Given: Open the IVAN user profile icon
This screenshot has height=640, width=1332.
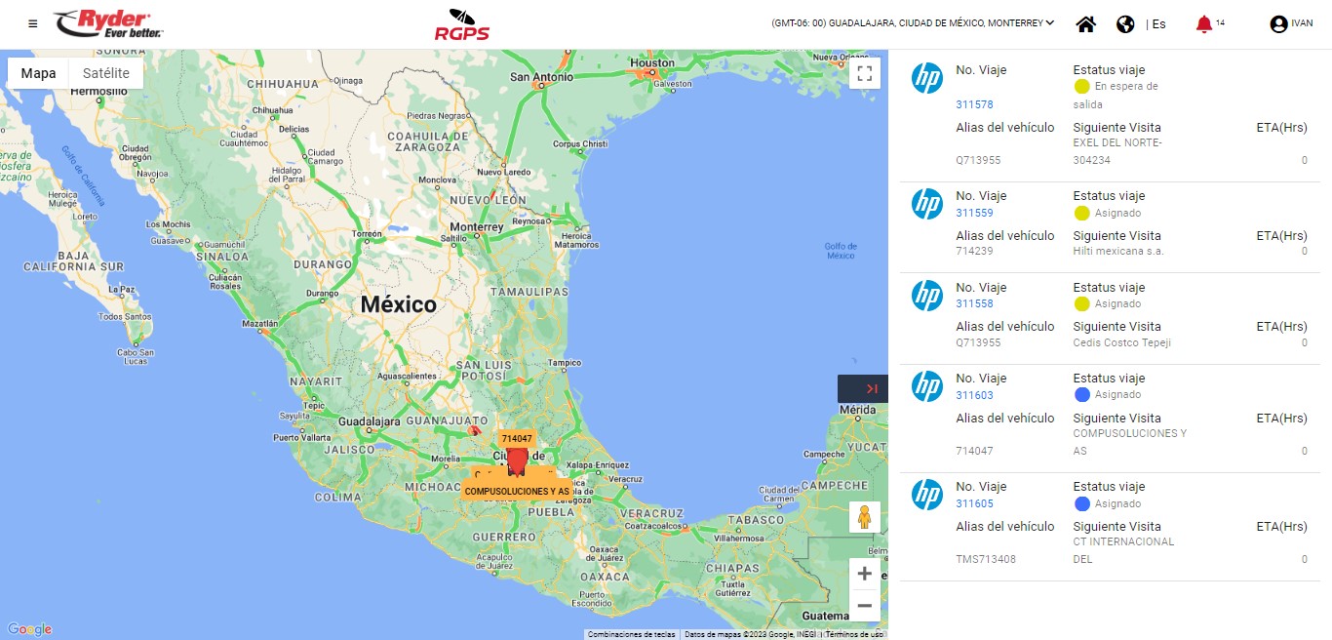Looking at the screenshot, I should (1278, 24).
